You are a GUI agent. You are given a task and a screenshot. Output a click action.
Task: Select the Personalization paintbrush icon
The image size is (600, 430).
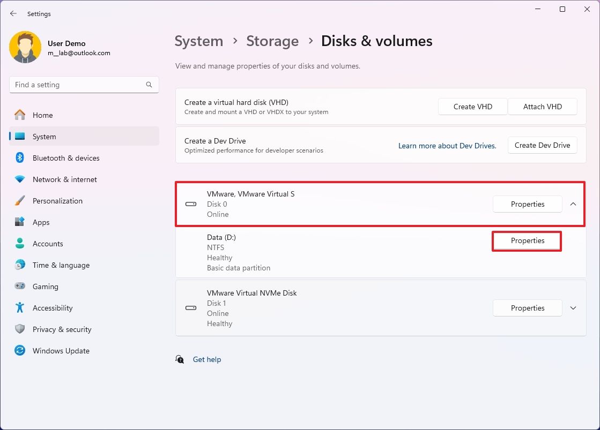(20, 201)
